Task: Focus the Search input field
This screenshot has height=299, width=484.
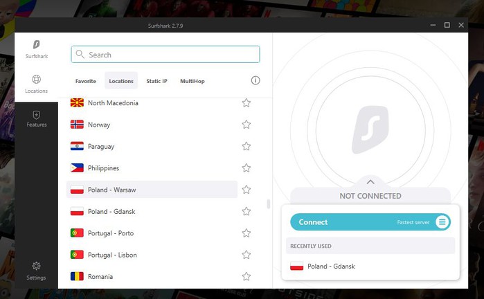Action: tap(165, 54)
